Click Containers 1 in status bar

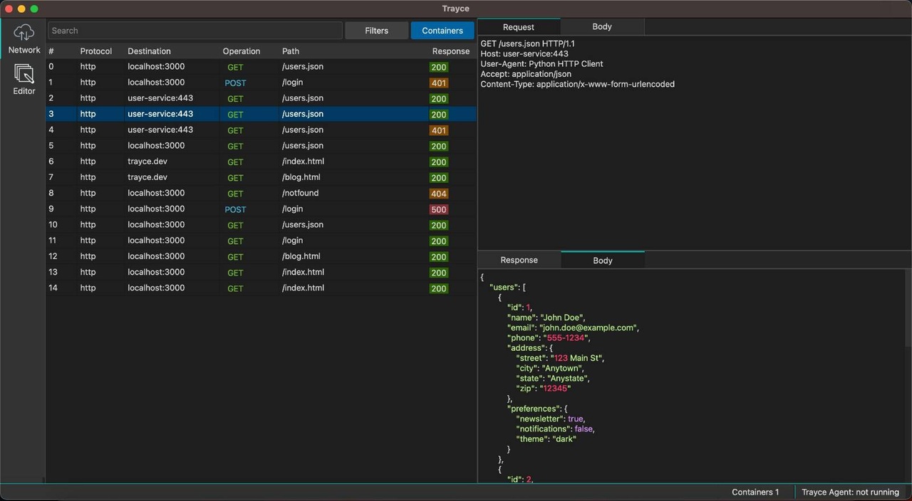click(755, 492)
